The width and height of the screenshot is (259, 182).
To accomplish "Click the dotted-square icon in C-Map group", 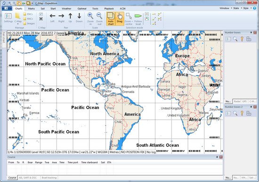I will (41, 19).
